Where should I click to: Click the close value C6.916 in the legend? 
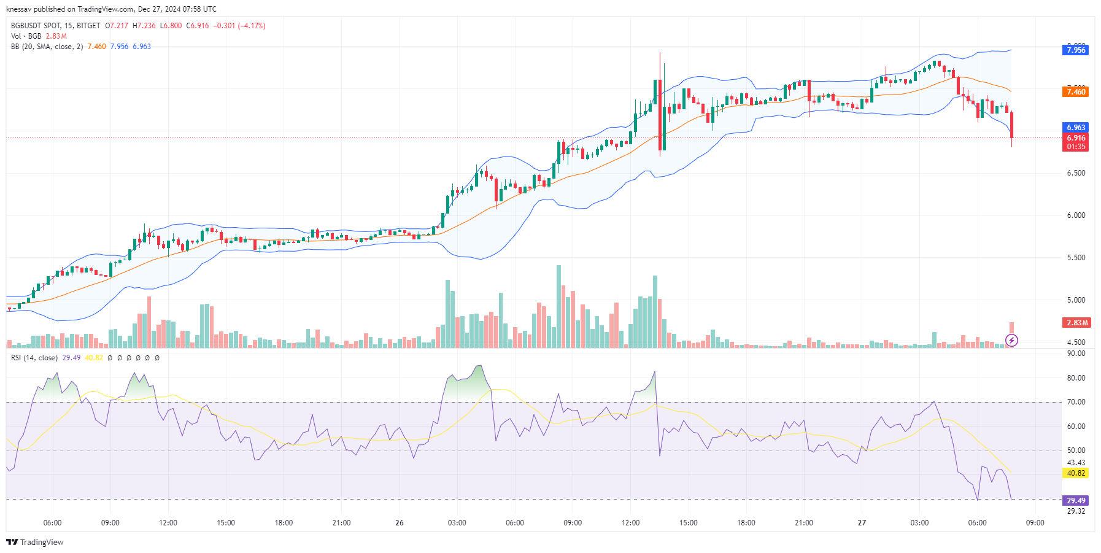coord(198,26)
